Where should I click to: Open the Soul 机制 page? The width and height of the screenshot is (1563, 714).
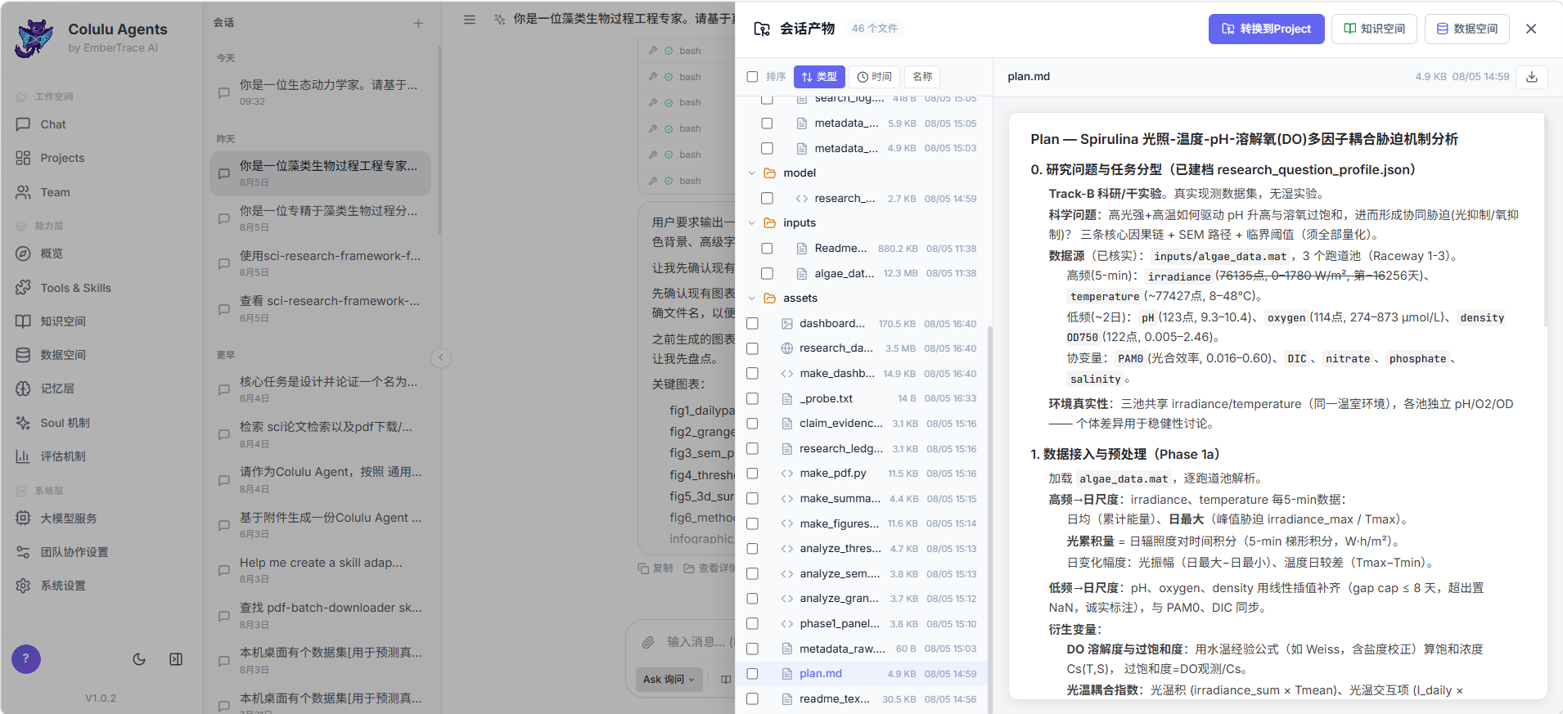pyautogui.click(x=65, y=423)
